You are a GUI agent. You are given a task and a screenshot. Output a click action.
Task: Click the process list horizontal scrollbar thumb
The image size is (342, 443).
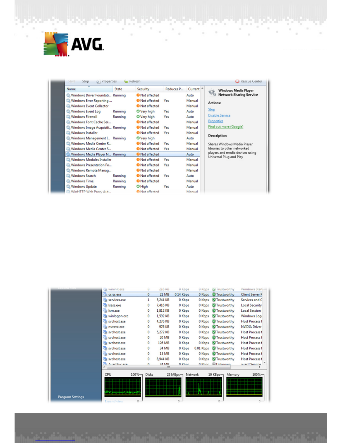click(x=169, y=367)
